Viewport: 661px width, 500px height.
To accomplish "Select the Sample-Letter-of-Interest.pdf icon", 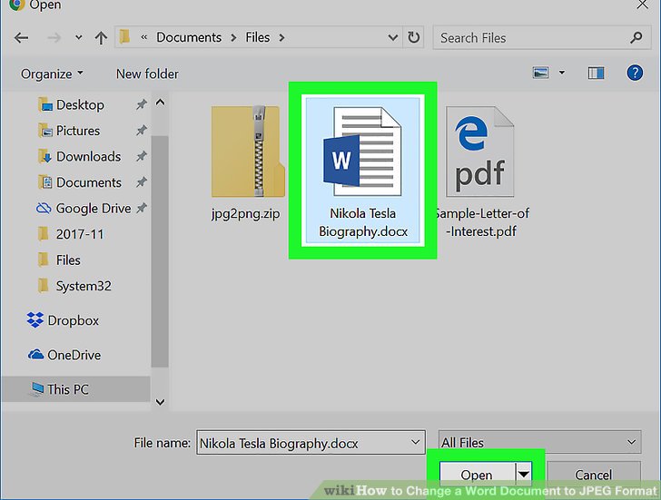I will coord(480,152).
